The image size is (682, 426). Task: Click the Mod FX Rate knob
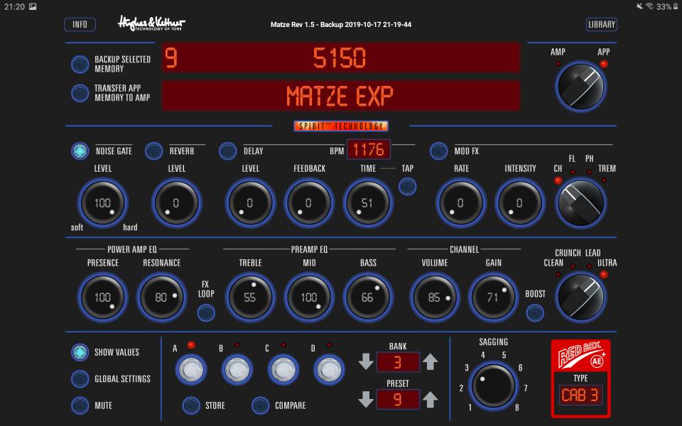461,203
